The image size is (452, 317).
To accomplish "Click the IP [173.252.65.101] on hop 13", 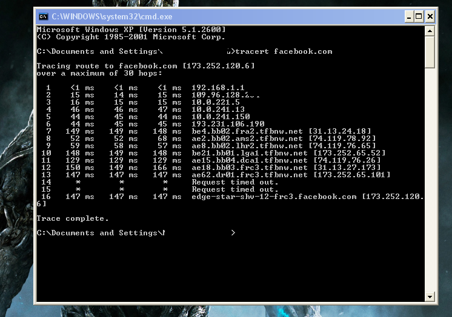I will [351, 175].
